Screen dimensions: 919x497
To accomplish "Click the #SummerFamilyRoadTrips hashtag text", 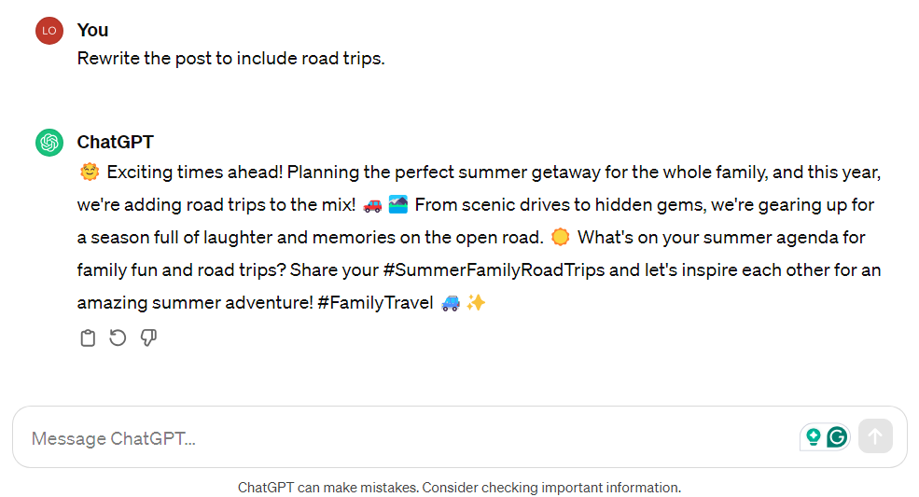I will (494, 270).
